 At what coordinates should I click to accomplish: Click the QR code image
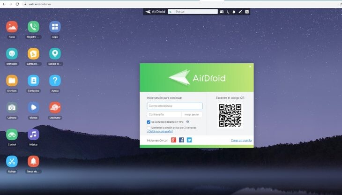click(230, 116)
